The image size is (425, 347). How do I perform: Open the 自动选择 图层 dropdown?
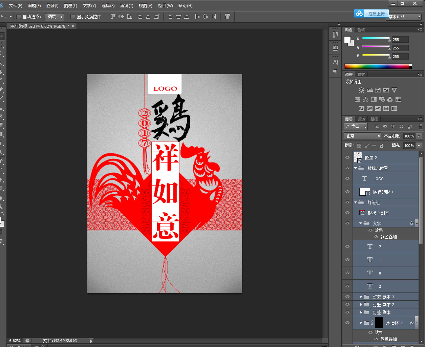[x=55, y=17]
